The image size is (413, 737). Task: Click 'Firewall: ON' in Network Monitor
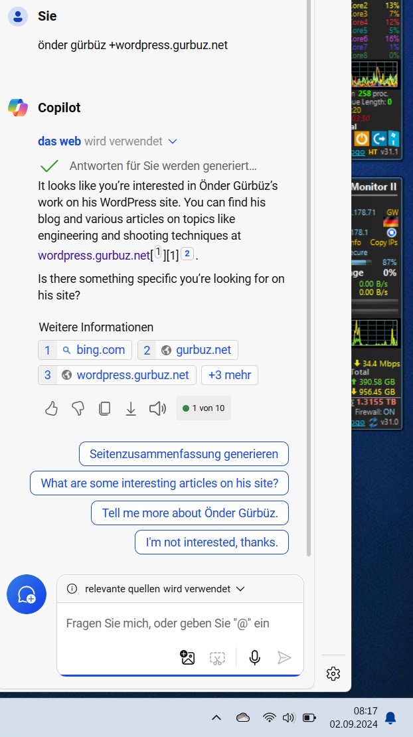375,412
